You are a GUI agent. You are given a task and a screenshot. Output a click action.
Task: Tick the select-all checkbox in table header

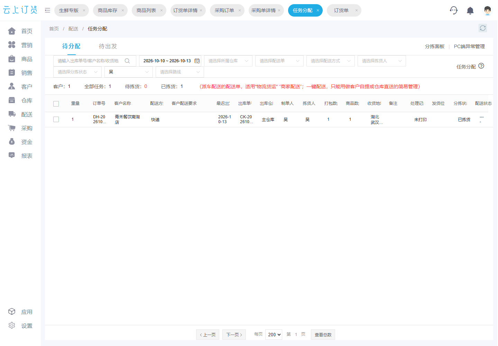tap(56, 104)
